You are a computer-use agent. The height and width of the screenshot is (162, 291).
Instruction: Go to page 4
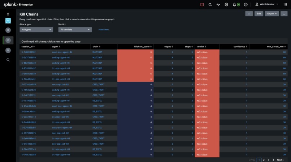pos(273,160)
